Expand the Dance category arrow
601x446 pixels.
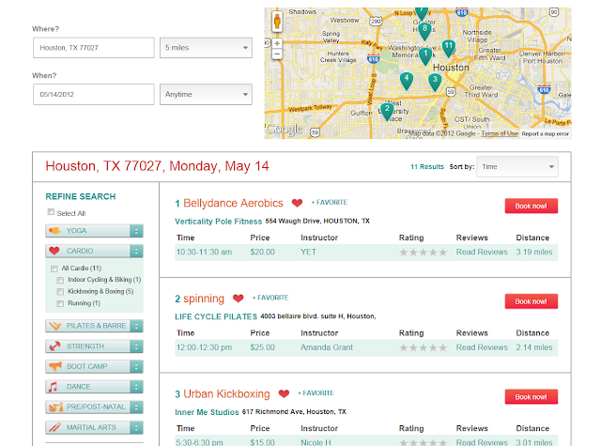(x=136, y=387)
